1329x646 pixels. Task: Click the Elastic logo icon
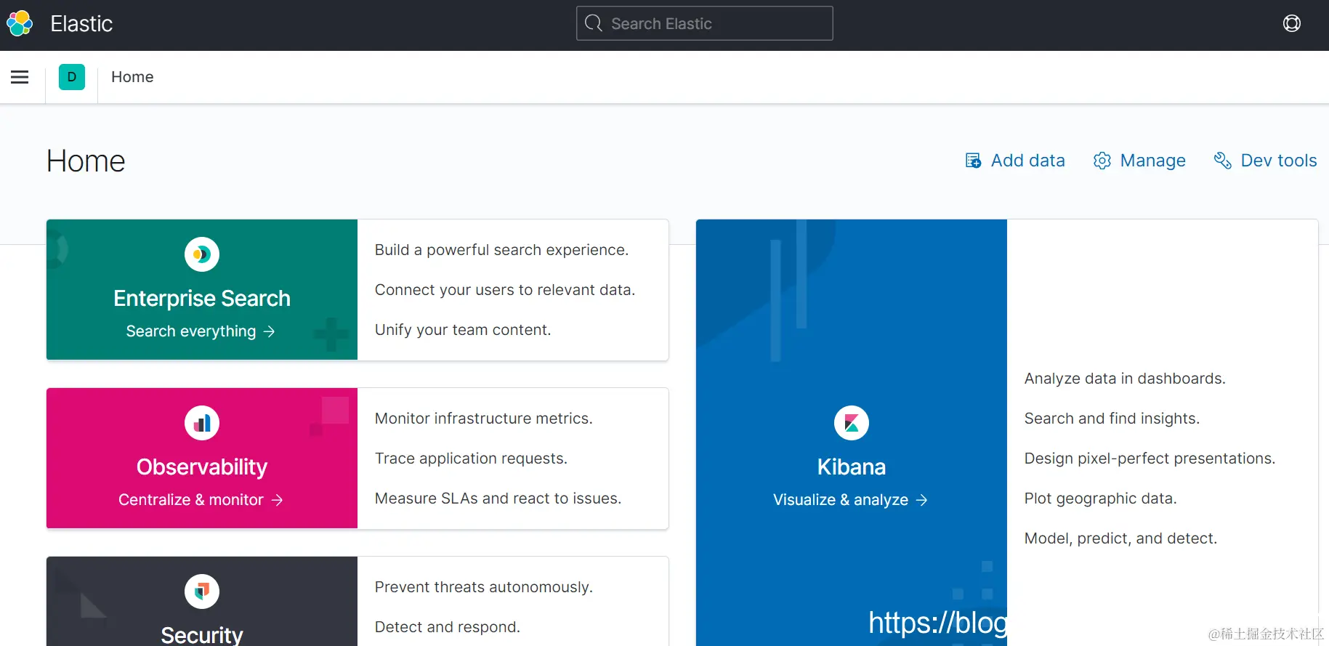click(20, 23)
